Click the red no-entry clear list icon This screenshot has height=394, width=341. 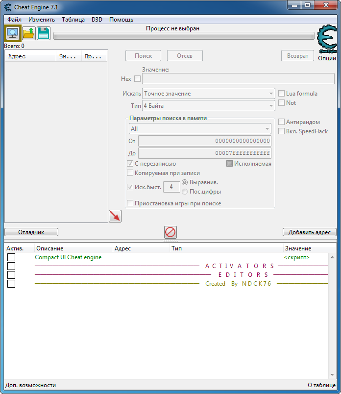[170, 232]
